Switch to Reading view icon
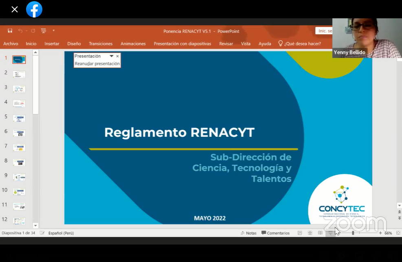Viewport: 402px width, 262px height. [320, 233]
